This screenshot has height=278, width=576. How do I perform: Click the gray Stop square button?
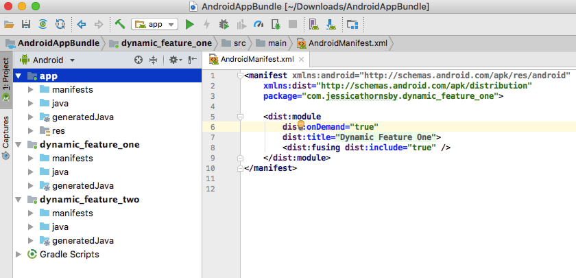click(293, 25)
